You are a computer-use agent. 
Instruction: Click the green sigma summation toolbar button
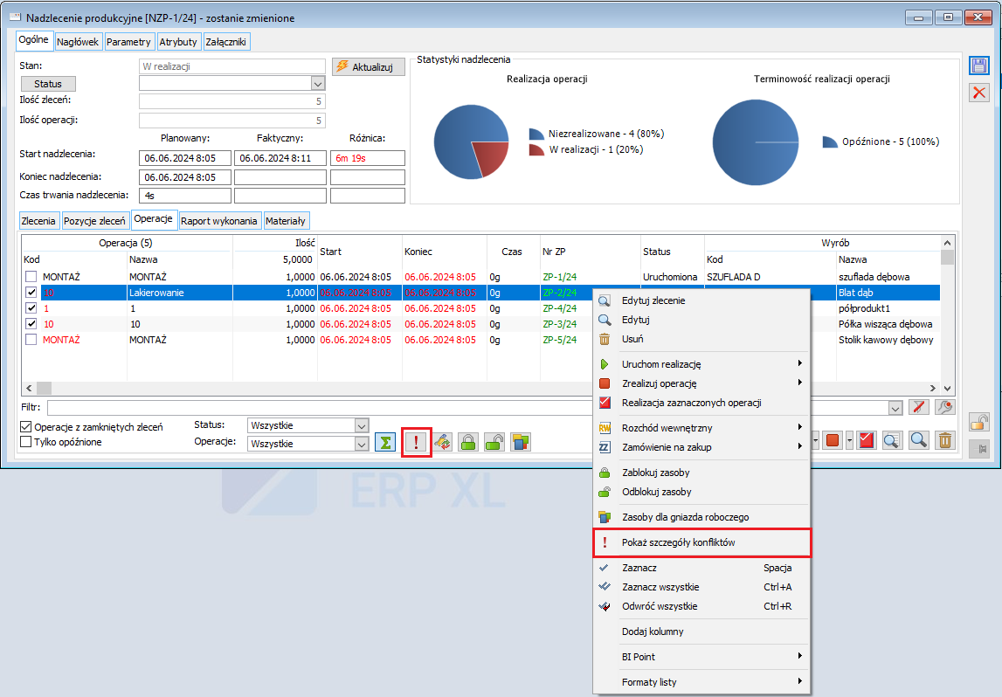385,442
